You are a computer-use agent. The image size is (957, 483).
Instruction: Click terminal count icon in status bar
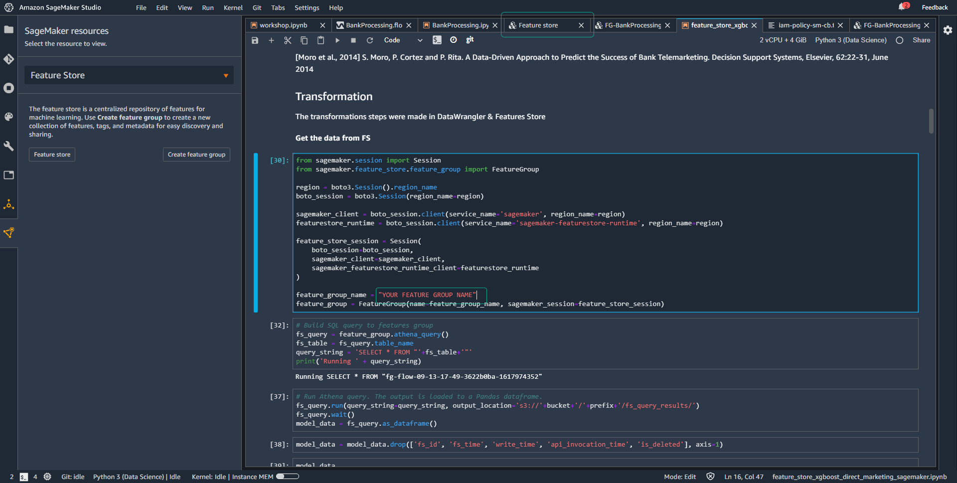[24, 477]
